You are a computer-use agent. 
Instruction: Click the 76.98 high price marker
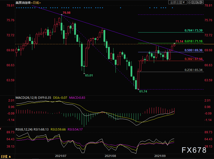66,12
